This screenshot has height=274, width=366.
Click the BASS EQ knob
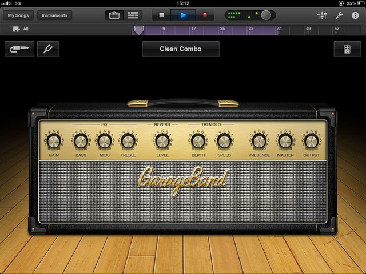point(81,142)
